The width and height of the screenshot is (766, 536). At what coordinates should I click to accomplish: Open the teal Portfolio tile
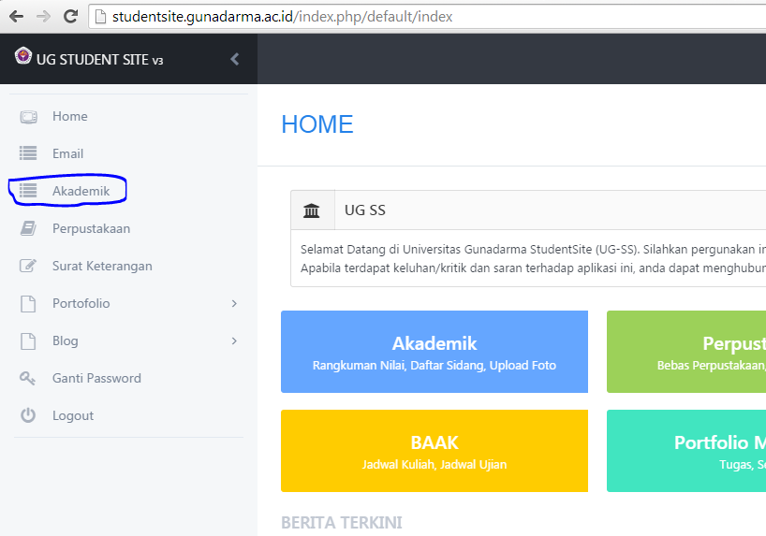coord(686,451)
